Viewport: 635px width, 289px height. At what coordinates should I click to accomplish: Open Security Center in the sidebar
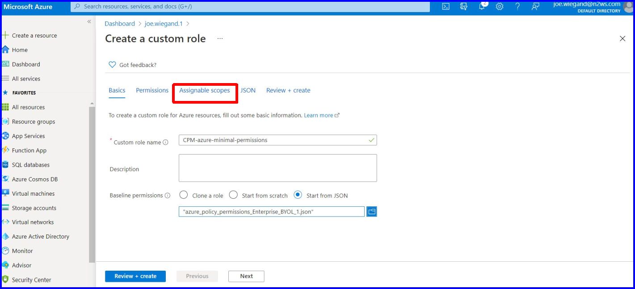[31, 280]
